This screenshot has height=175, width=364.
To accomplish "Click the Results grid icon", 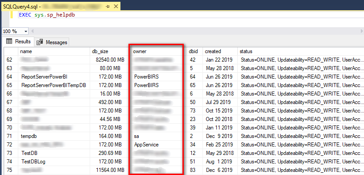I will coord(9,42).
